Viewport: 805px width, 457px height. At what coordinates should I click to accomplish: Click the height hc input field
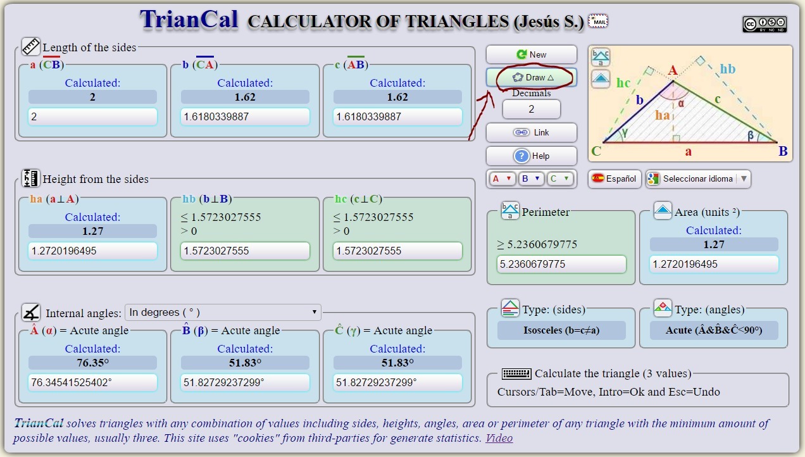click(397, 251)
